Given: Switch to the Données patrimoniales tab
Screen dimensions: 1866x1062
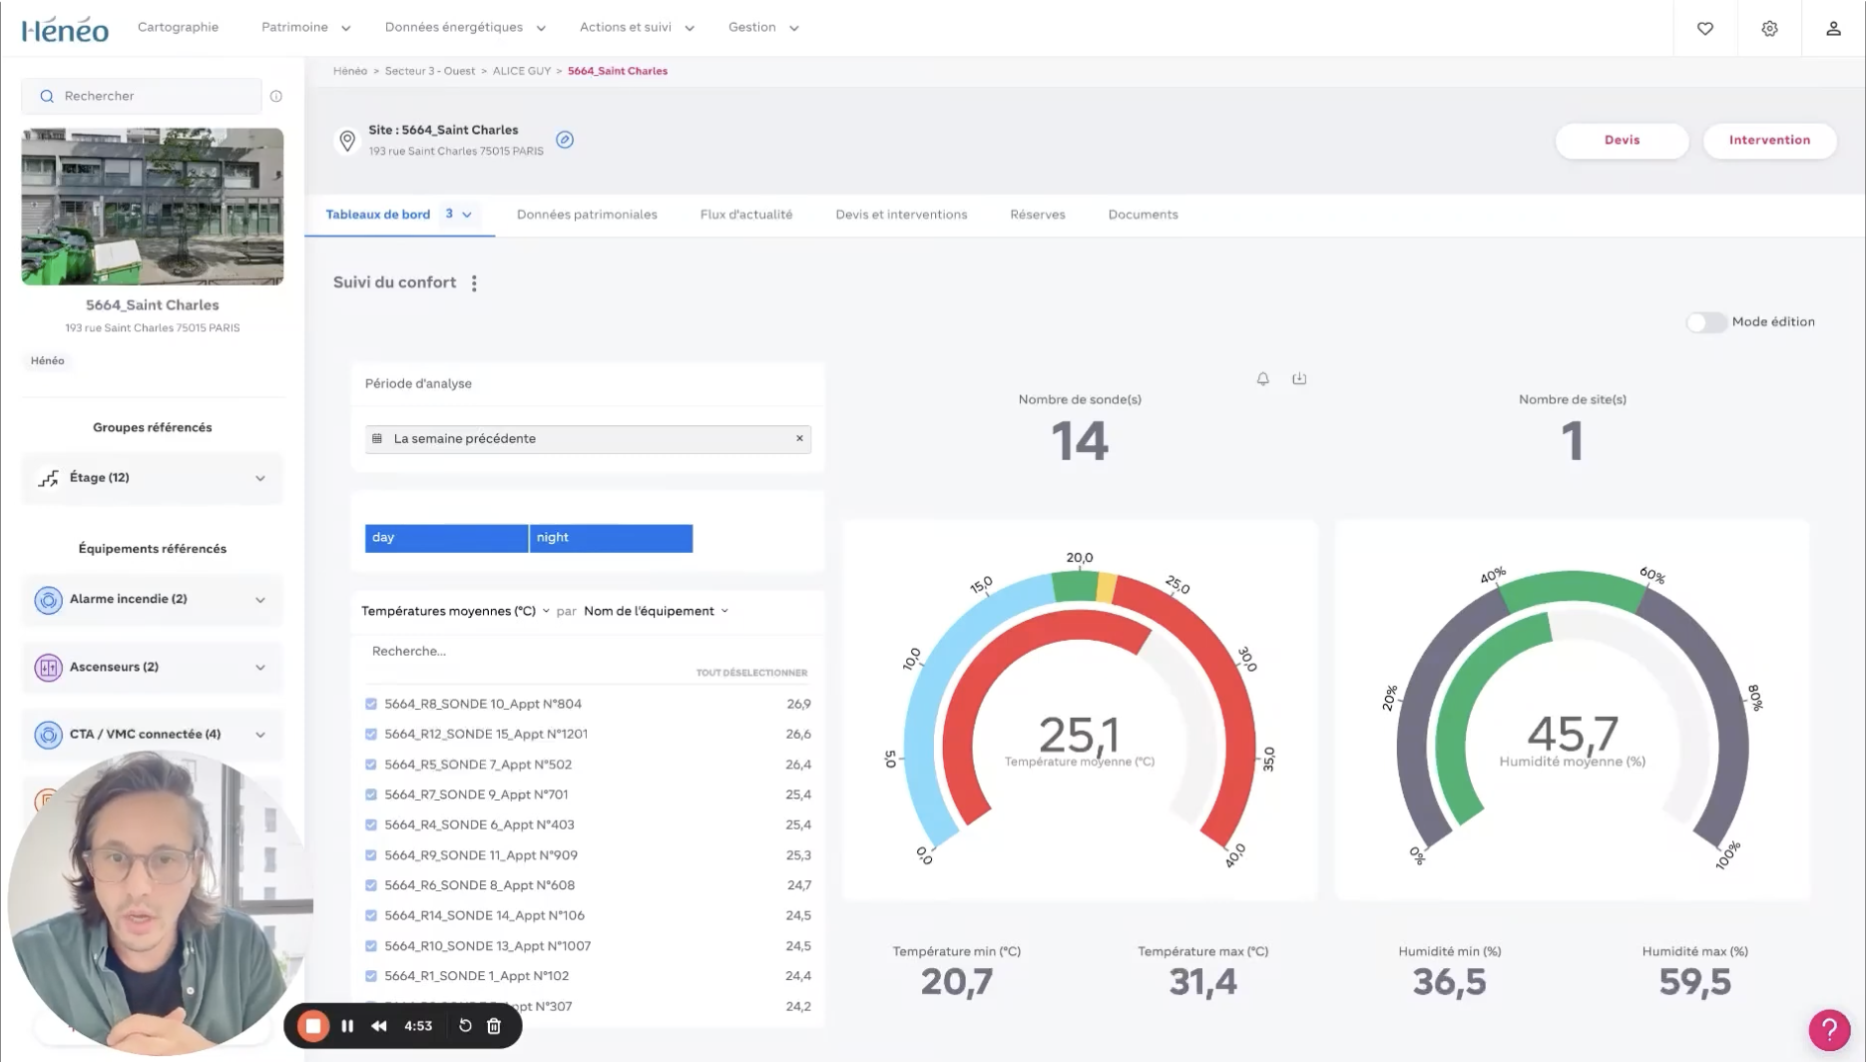Looking at the screenshot, I should [x=587, y=215].
